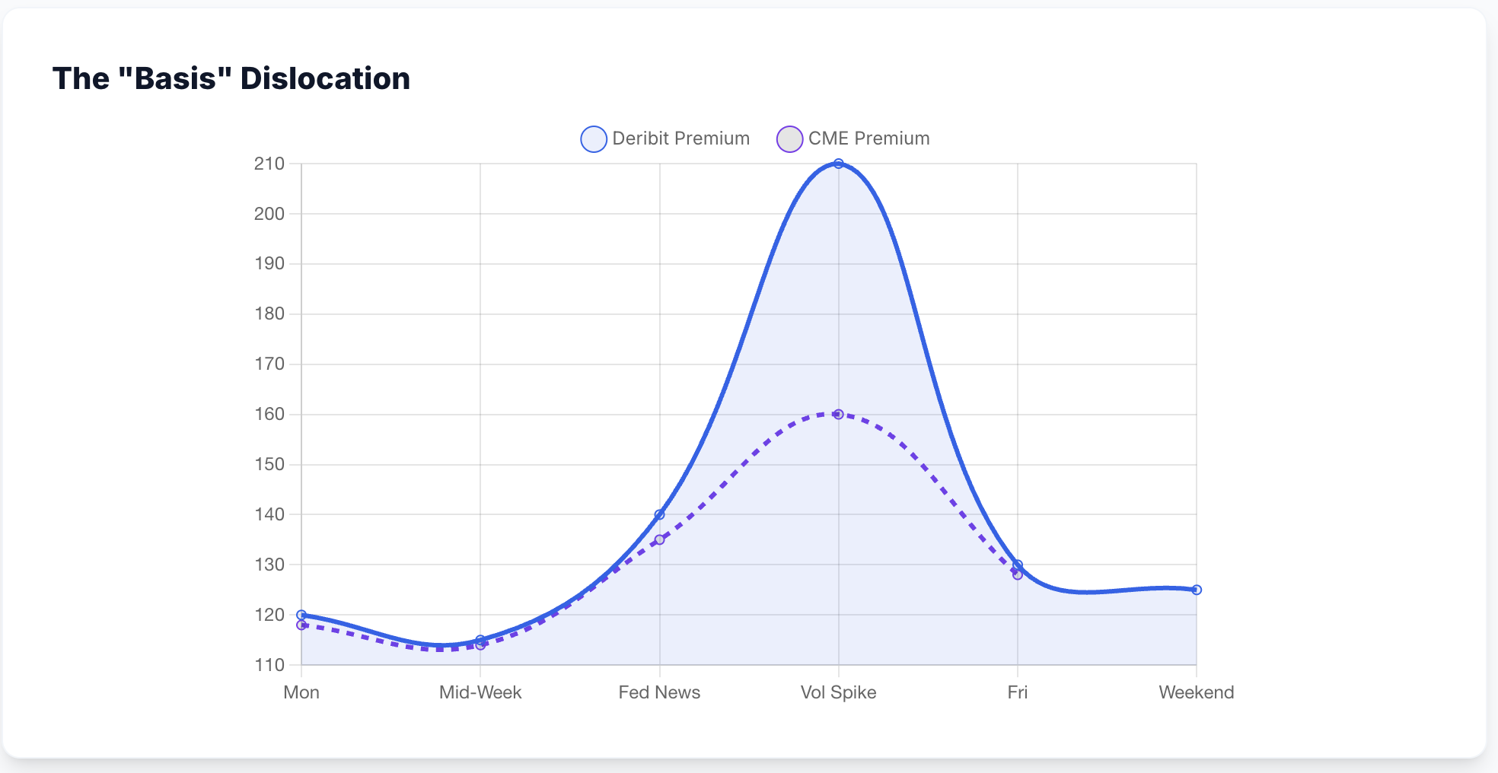
Task: Click CME data point at Vol Spike
Action: point(838,415)
